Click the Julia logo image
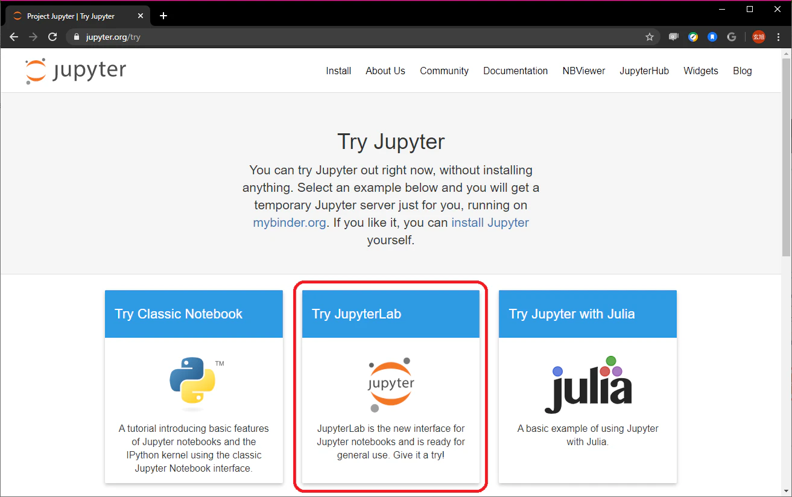Screen dimensions: 792x497 pos(588,384)
